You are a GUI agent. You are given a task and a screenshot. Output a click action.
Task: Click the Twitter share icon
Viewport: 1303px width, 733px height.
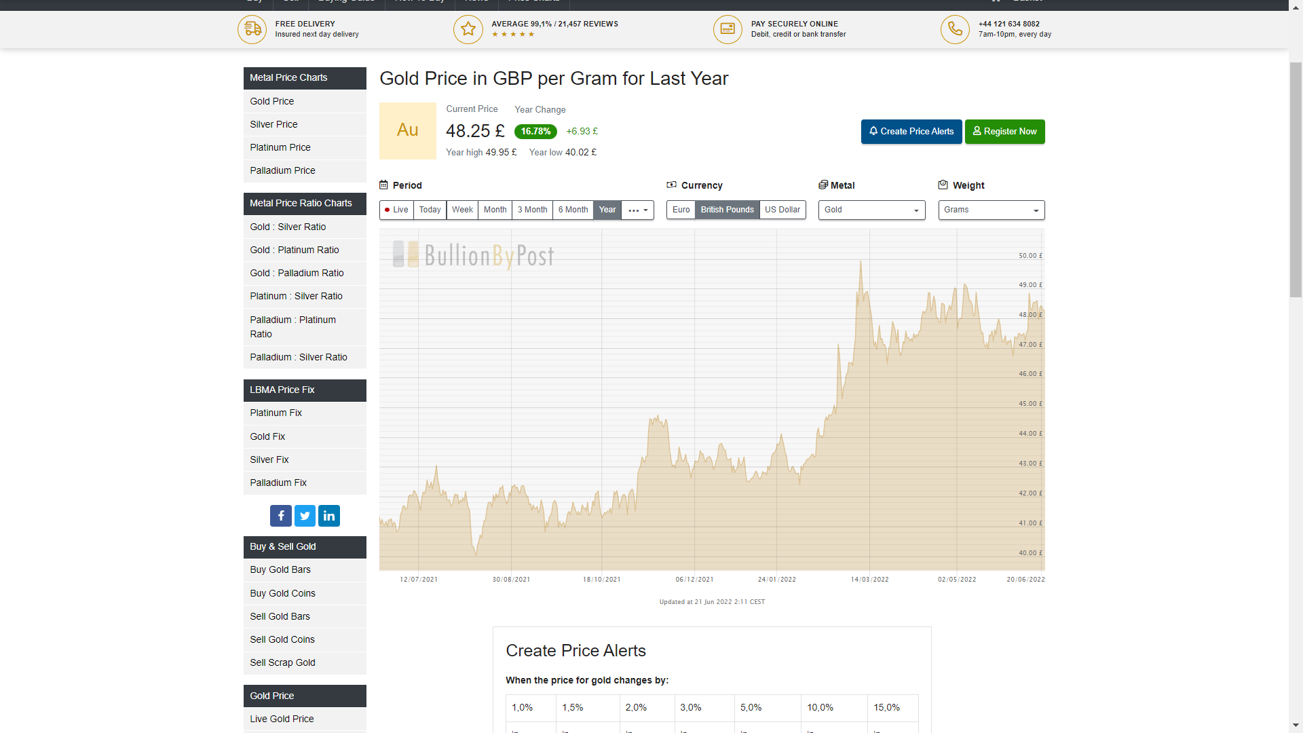coord(305,516)
